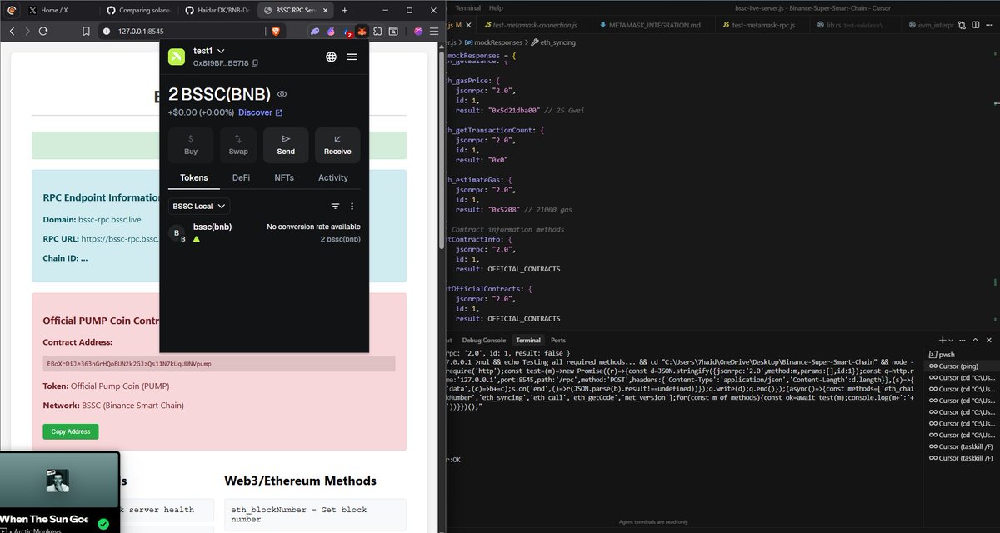Go back in browser history
The height and width of the screenshot is (533, 1000).
tap(12, 31)
